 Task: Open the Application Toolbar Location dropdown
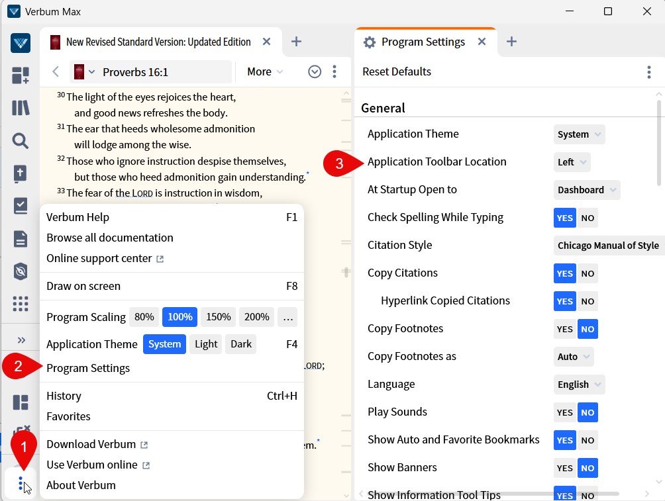click(x=572, y=162)
